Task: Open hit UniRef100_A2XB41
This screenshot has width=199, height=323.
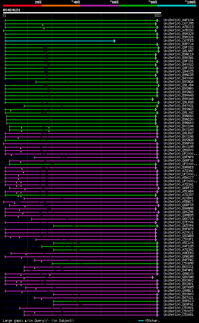Action: tap(178, 198)
